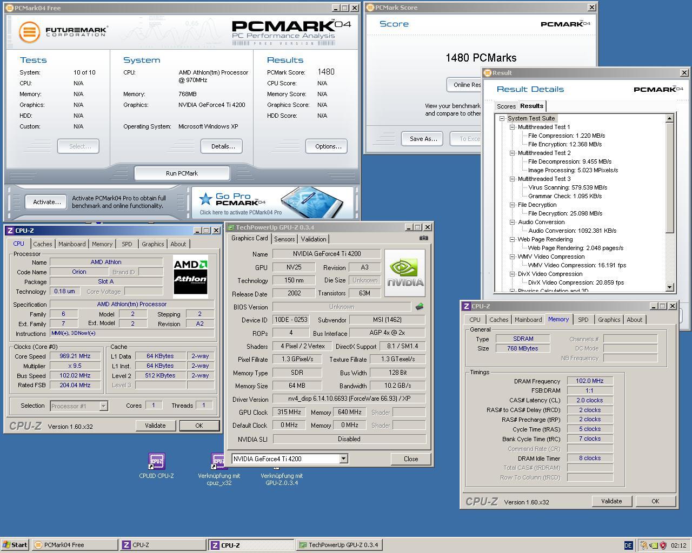Click the AMD Athlon logo in CPU-Z
This screenshot has height=553, width=692.
pos(190,277)
